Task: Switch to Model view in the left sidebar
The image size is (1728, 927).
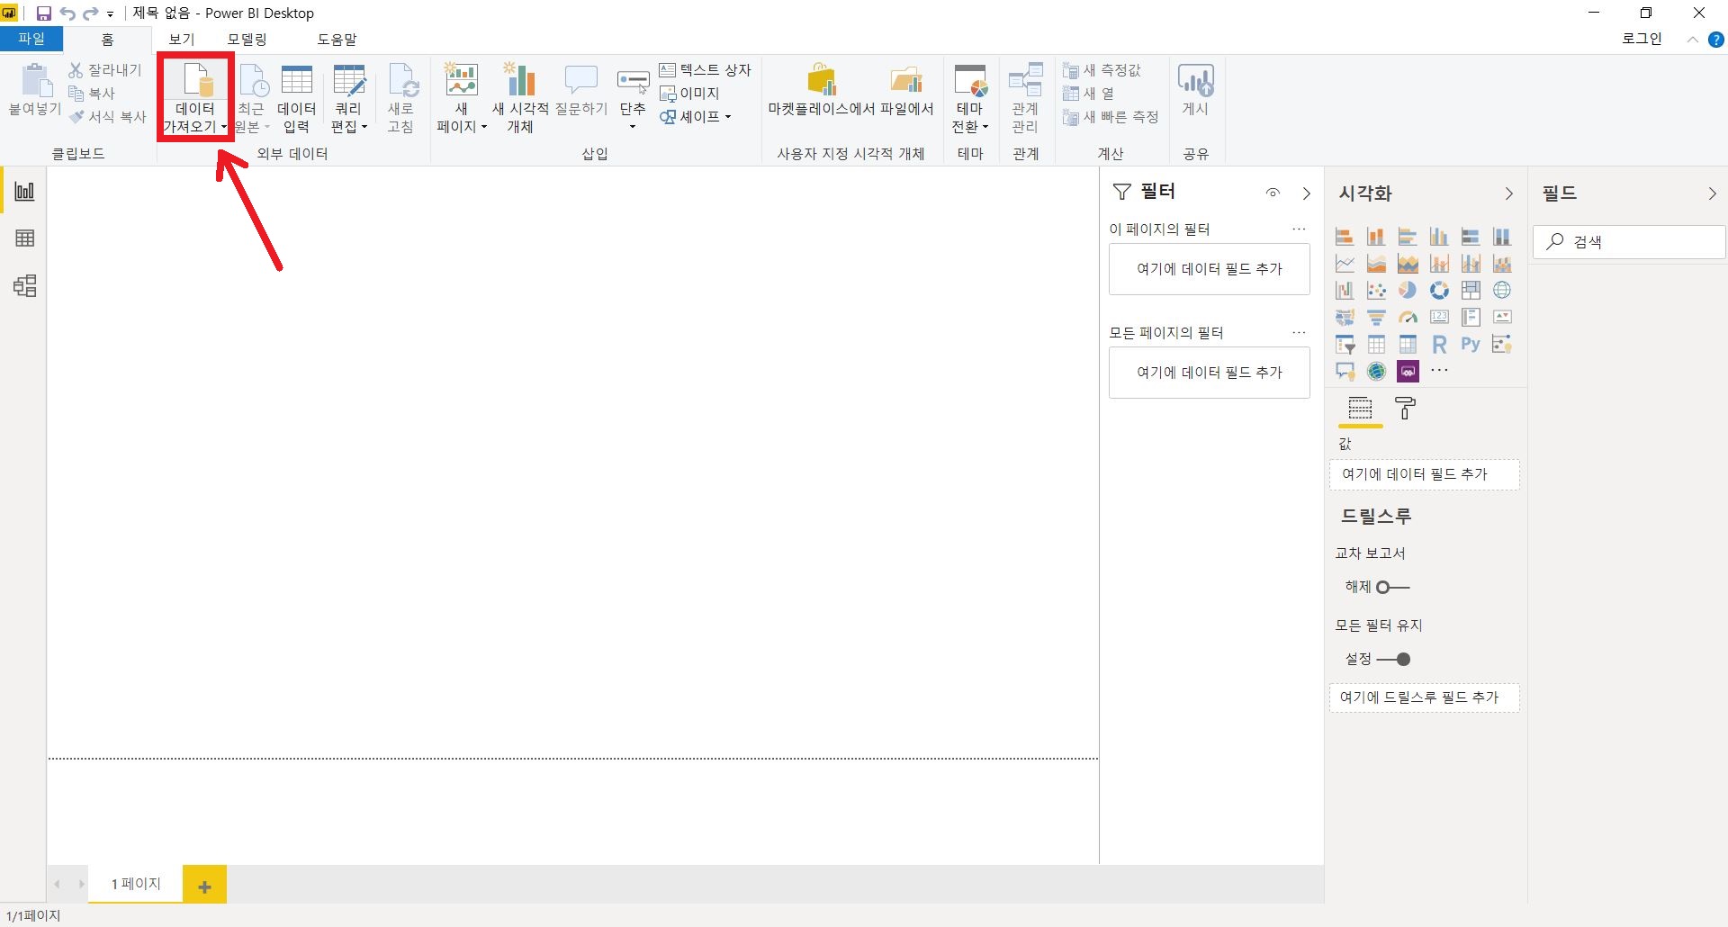Action: click(24, 286)
